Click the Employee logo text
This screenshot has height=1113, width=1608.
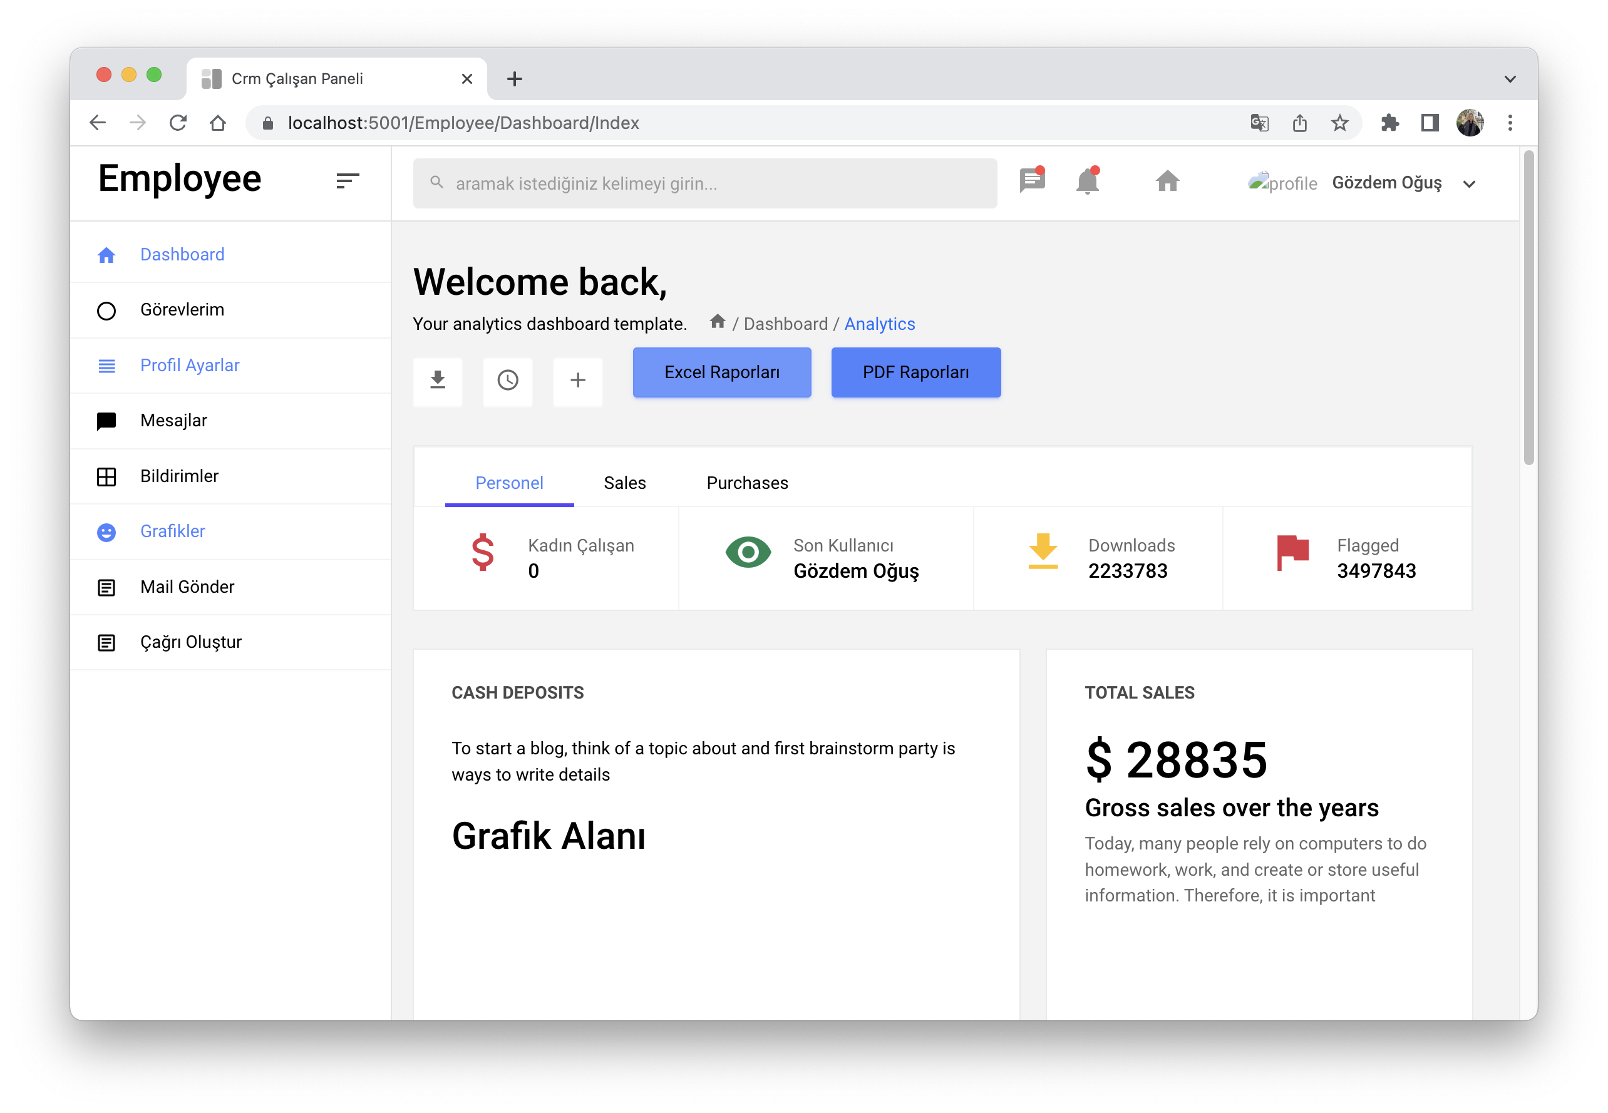click(180, 178)
